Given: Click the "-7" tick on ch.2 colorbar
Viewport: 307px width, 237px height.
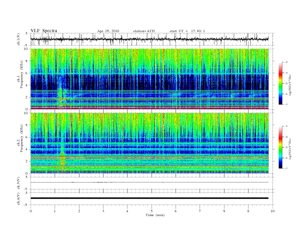Looking at the screenshot, I should [286, 168].
